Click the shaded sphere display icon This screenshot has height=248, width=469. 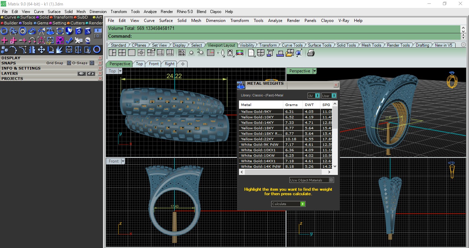coord(192,53)
